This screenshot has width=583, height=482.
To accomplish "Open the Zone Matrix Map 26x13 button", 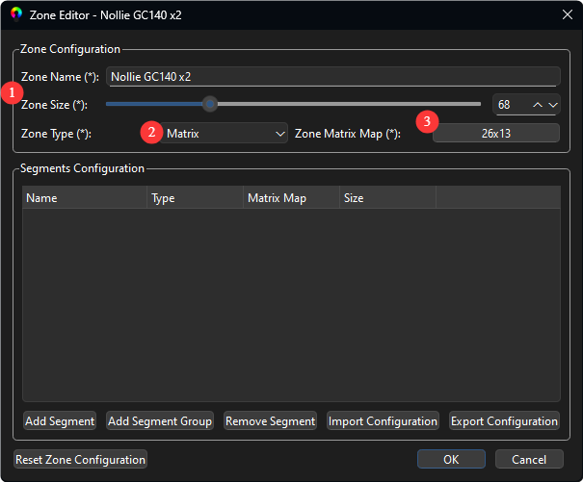I will [496, 134].
